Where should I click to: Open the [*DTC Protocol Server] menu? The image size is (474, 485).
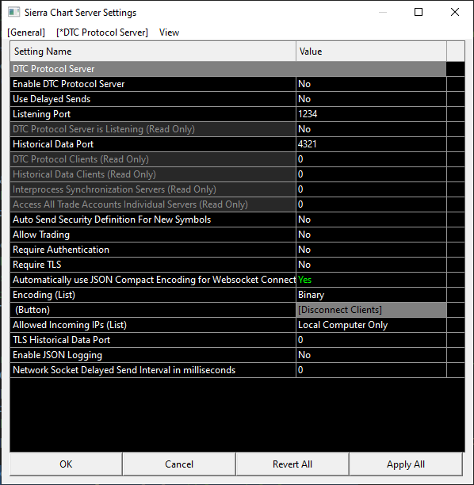(102, 32)
